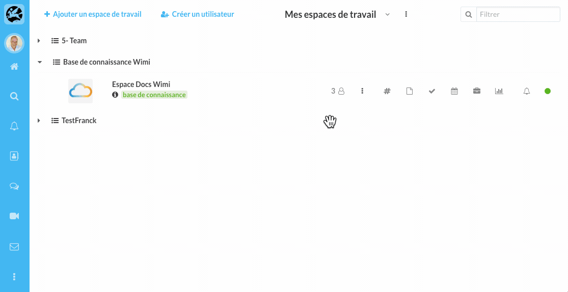
Task: Collapse the Base de connaissance Wimi group
Action: tap(40, 62)
